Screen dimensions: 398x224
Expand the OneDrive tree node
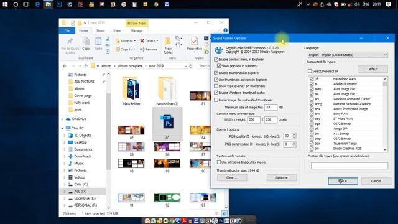62,119
